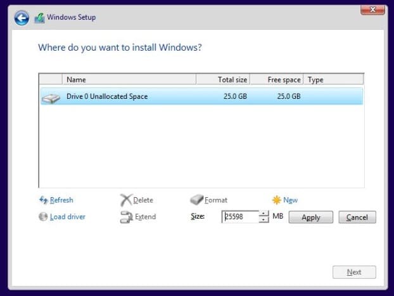Click the 25.0 GB Total size value
This screenshot has width=394, height=296.
[x=235, y=96]
